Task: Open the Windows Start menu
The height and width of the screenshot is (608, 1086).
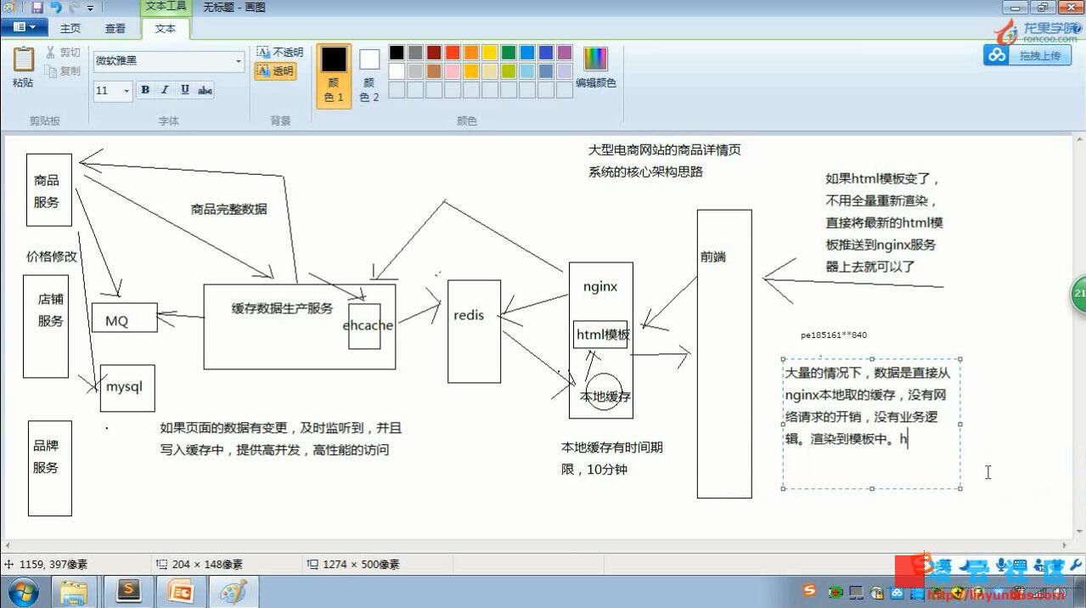Action: (x=23, y=591)
